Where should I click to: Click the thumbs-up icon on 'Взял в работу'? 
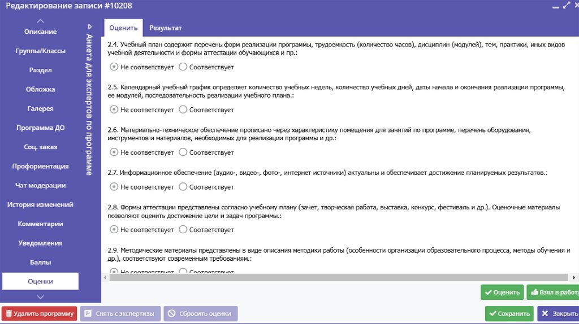534,292
